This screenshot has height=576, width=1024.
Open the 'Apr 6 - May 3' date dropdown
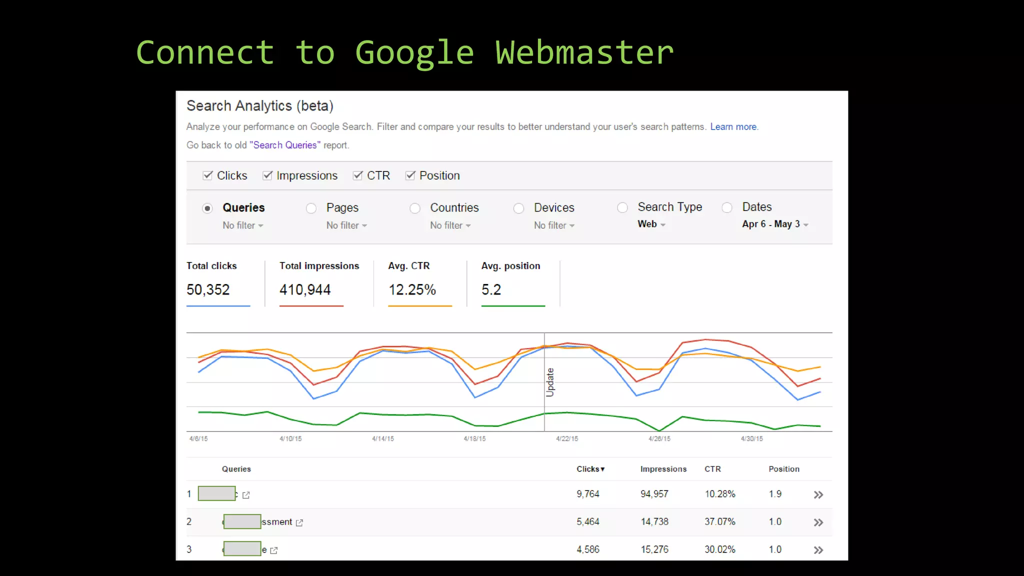pyautogui.click(x=775, y=224)
